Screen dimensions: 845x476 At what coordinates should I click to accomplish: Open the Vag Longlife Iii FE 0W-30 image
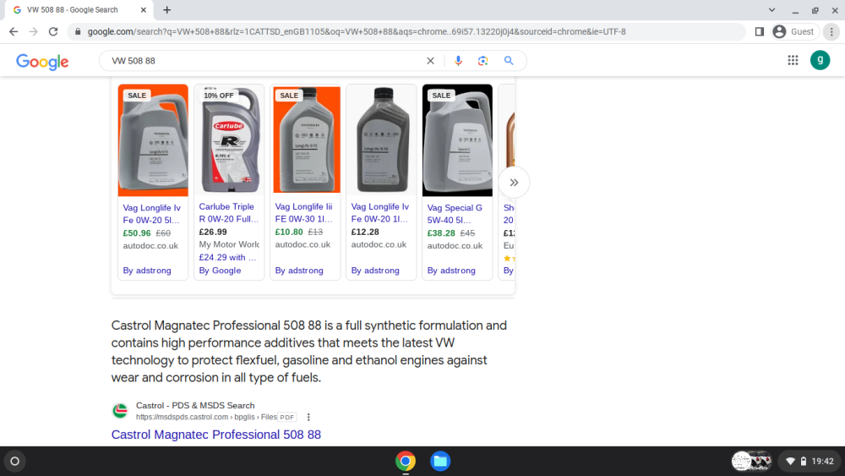(306, 140)
